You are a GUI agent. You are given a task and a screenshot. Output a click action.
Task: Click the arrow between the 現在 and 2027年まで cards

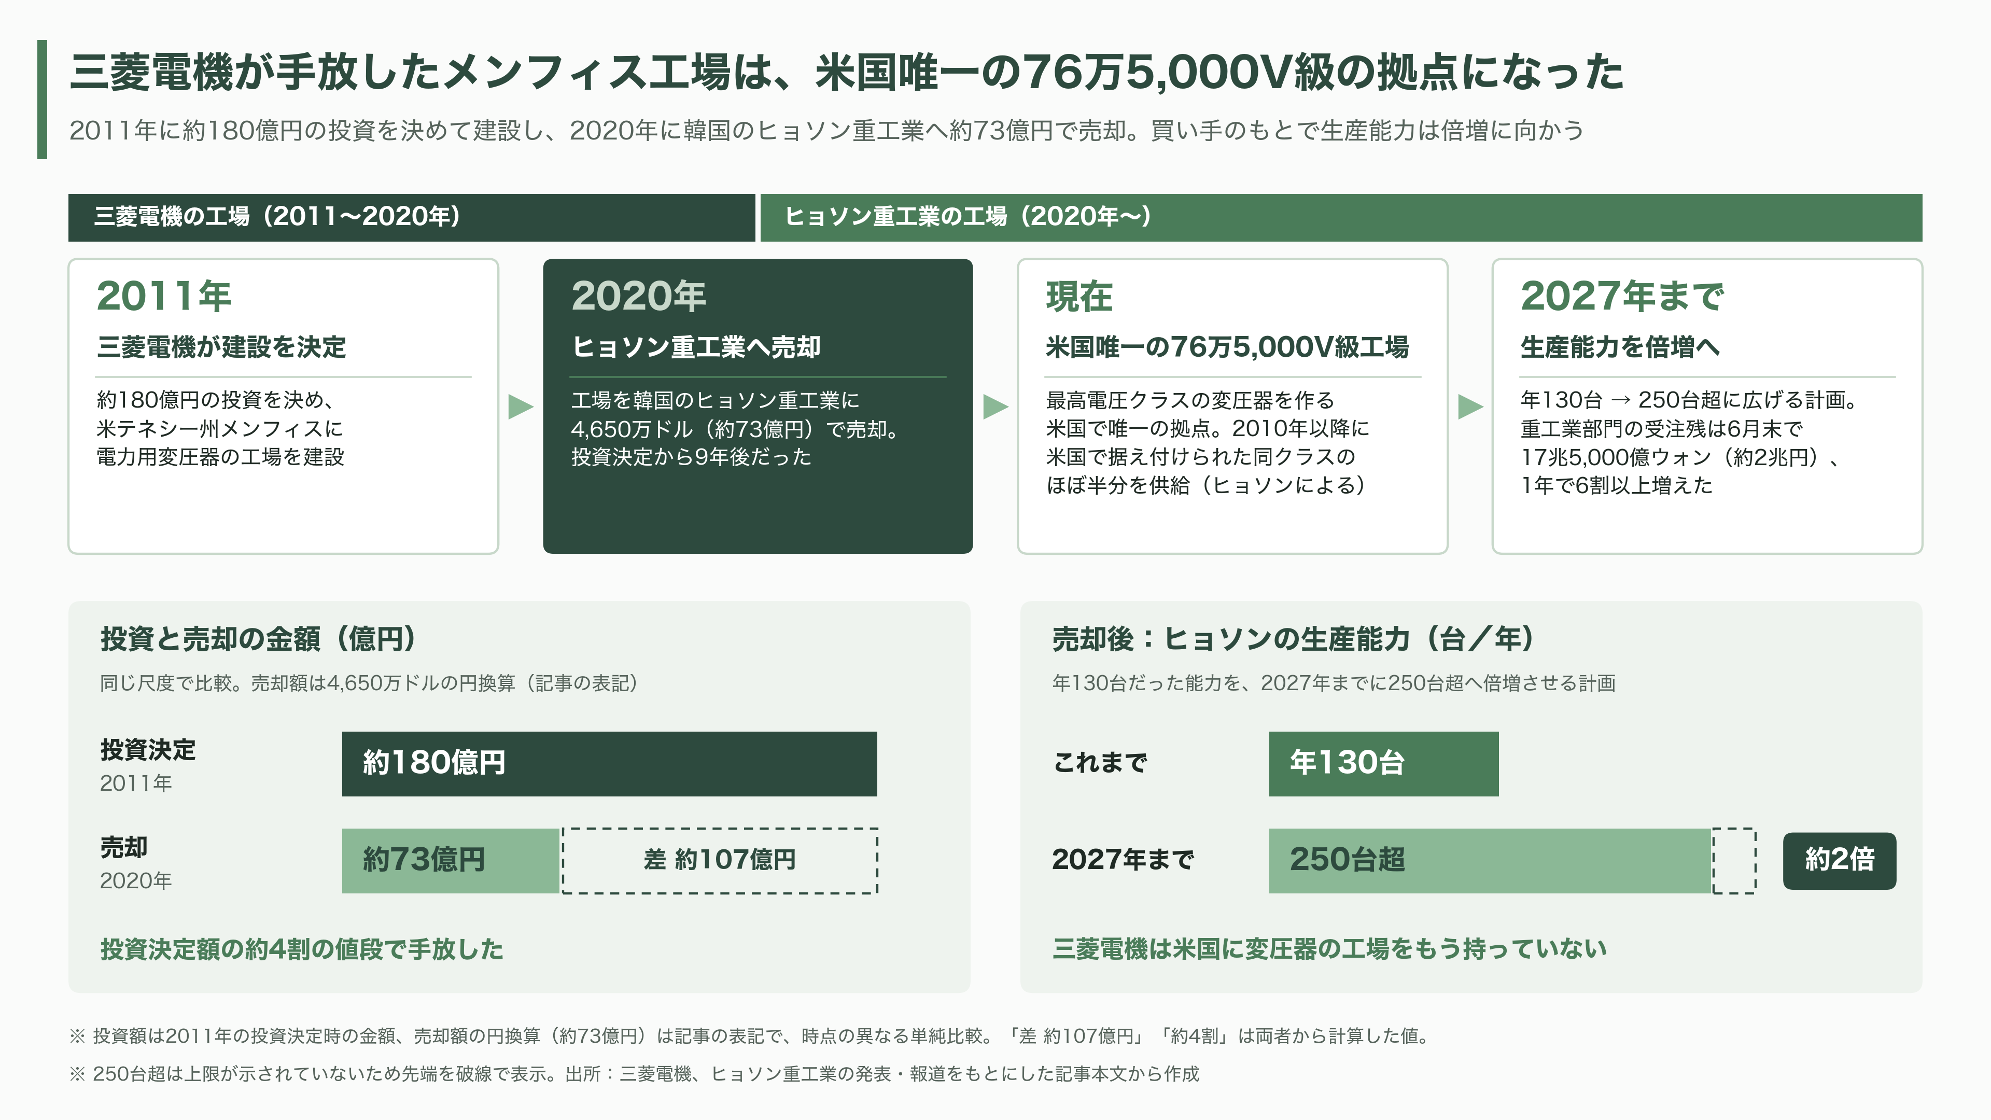pos(1470,407)
